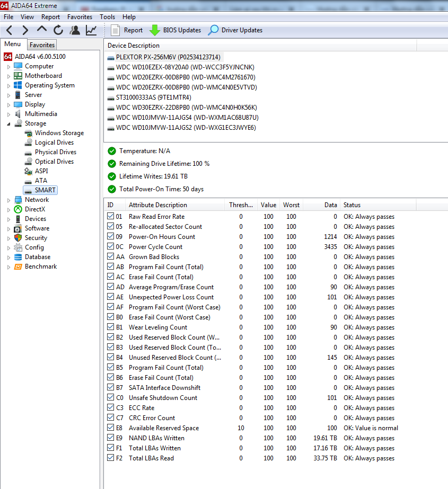Collapse the Storage tree node
The height and width of the screenshot is (489, 448).
(x=8, y=124)
